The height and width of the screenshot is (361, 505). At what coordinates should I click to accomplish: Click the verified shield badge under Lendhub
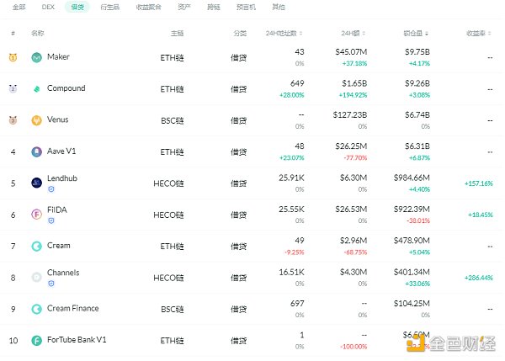pos(51,189)
